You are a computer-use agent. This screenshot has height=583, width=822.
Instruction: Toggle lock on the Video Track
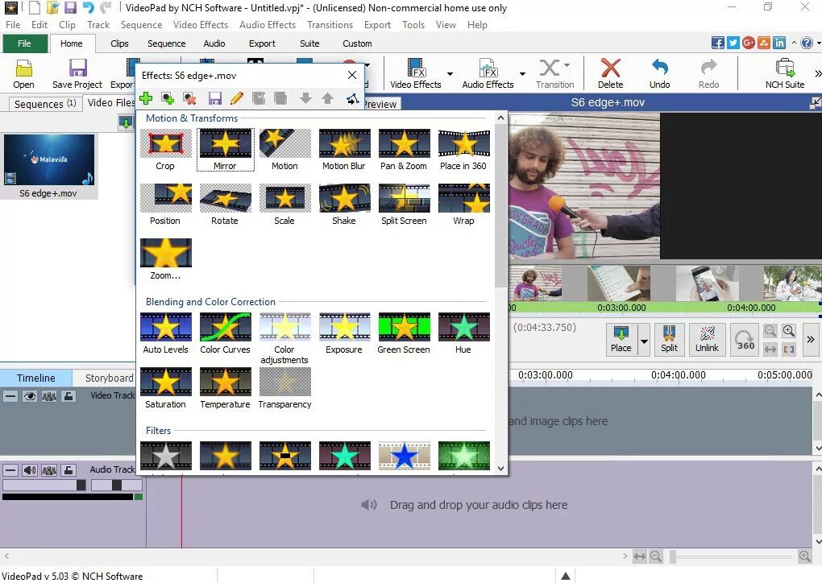(68, 396)
